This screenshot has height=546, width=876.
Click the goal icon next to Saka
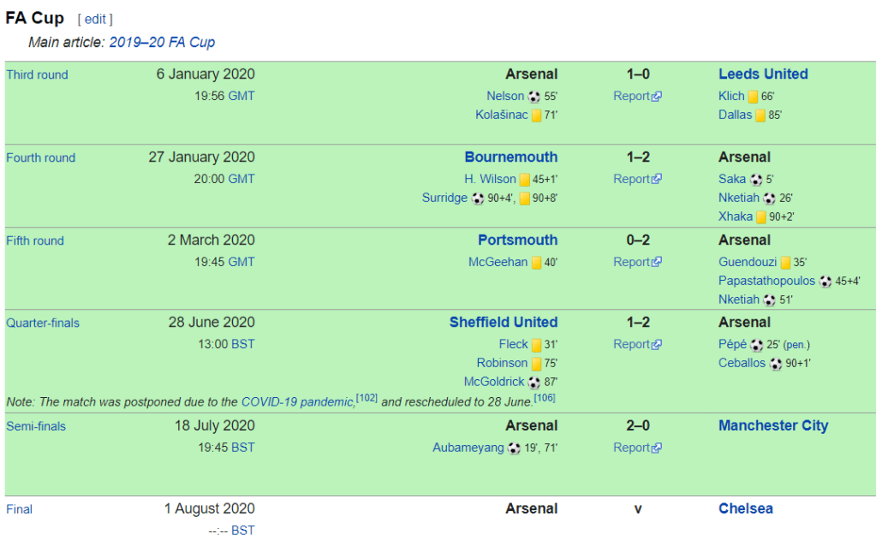tap(756, 180)
